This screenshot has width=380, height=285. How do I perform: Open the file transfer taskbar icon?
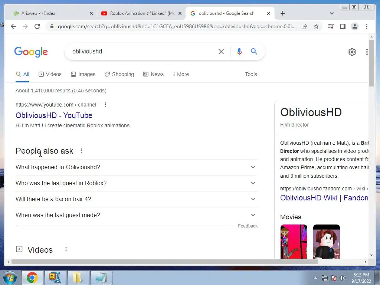point(55,278)
